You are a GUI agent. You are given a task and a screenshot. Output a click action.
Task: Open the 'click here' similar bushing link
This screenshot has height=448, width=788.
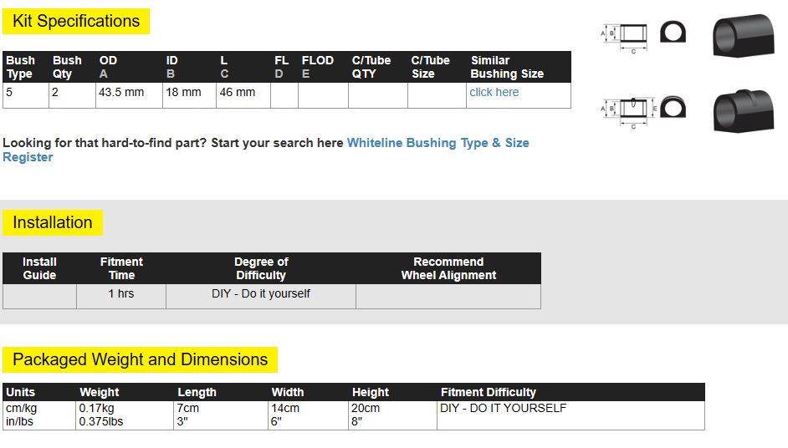click(x=494, y=92)
